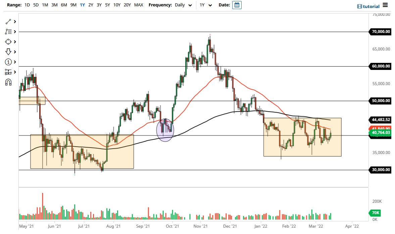Open the Fibonacci levels drawing tool

8,32
